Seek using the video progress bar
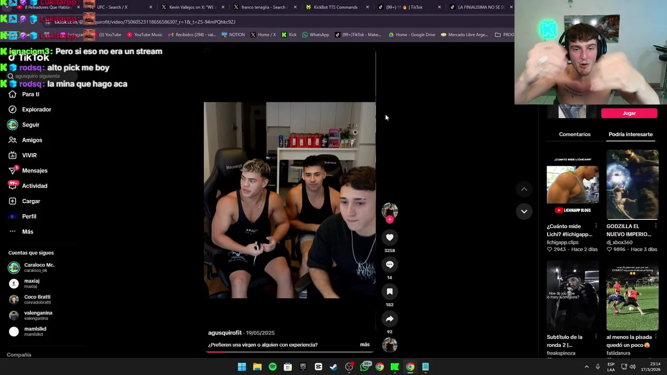 290,352
